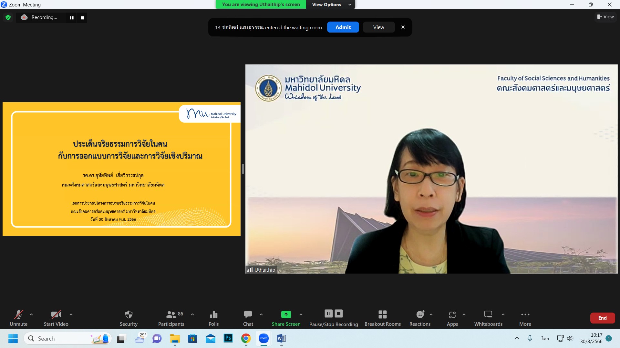
Task: Open the Windows Start menu
Action: pos(13,338)
